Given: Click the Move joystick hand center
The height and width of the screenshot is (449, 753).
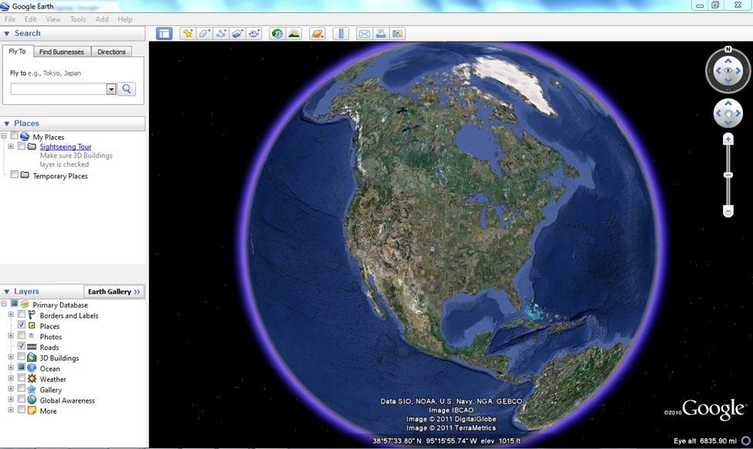Looking at the screenshot, I should (x=728, y=114).
